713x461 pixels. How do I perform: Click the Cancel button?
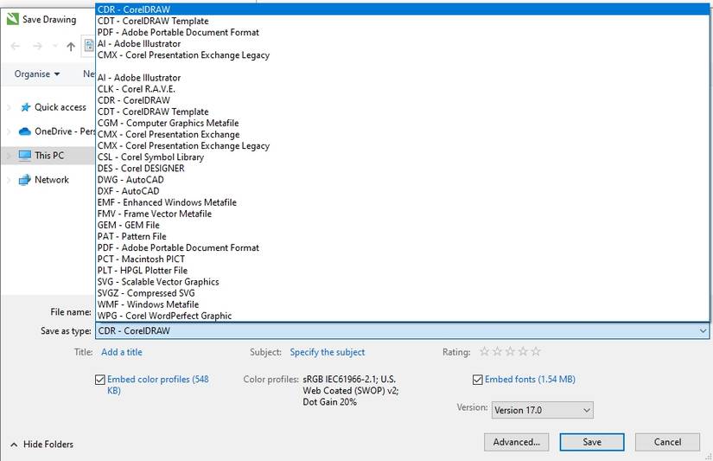(667, 442)
